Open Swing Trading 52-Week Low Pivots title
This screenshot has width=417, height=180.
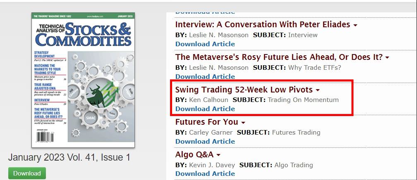point(244,90)
